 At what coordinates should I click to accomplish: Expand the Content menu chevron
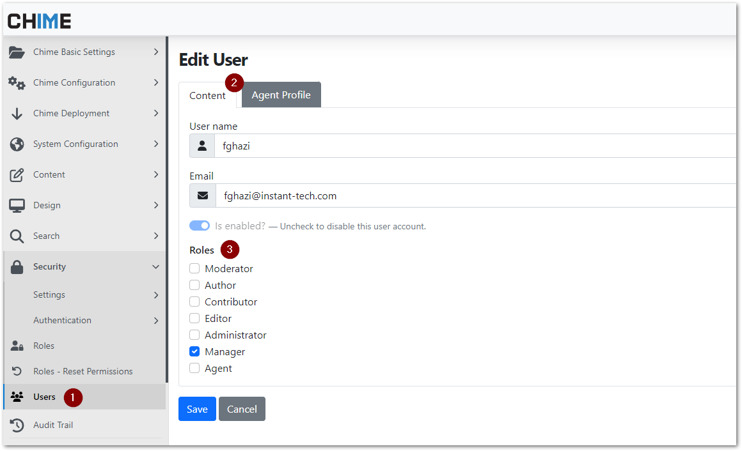tap(155, 175)
